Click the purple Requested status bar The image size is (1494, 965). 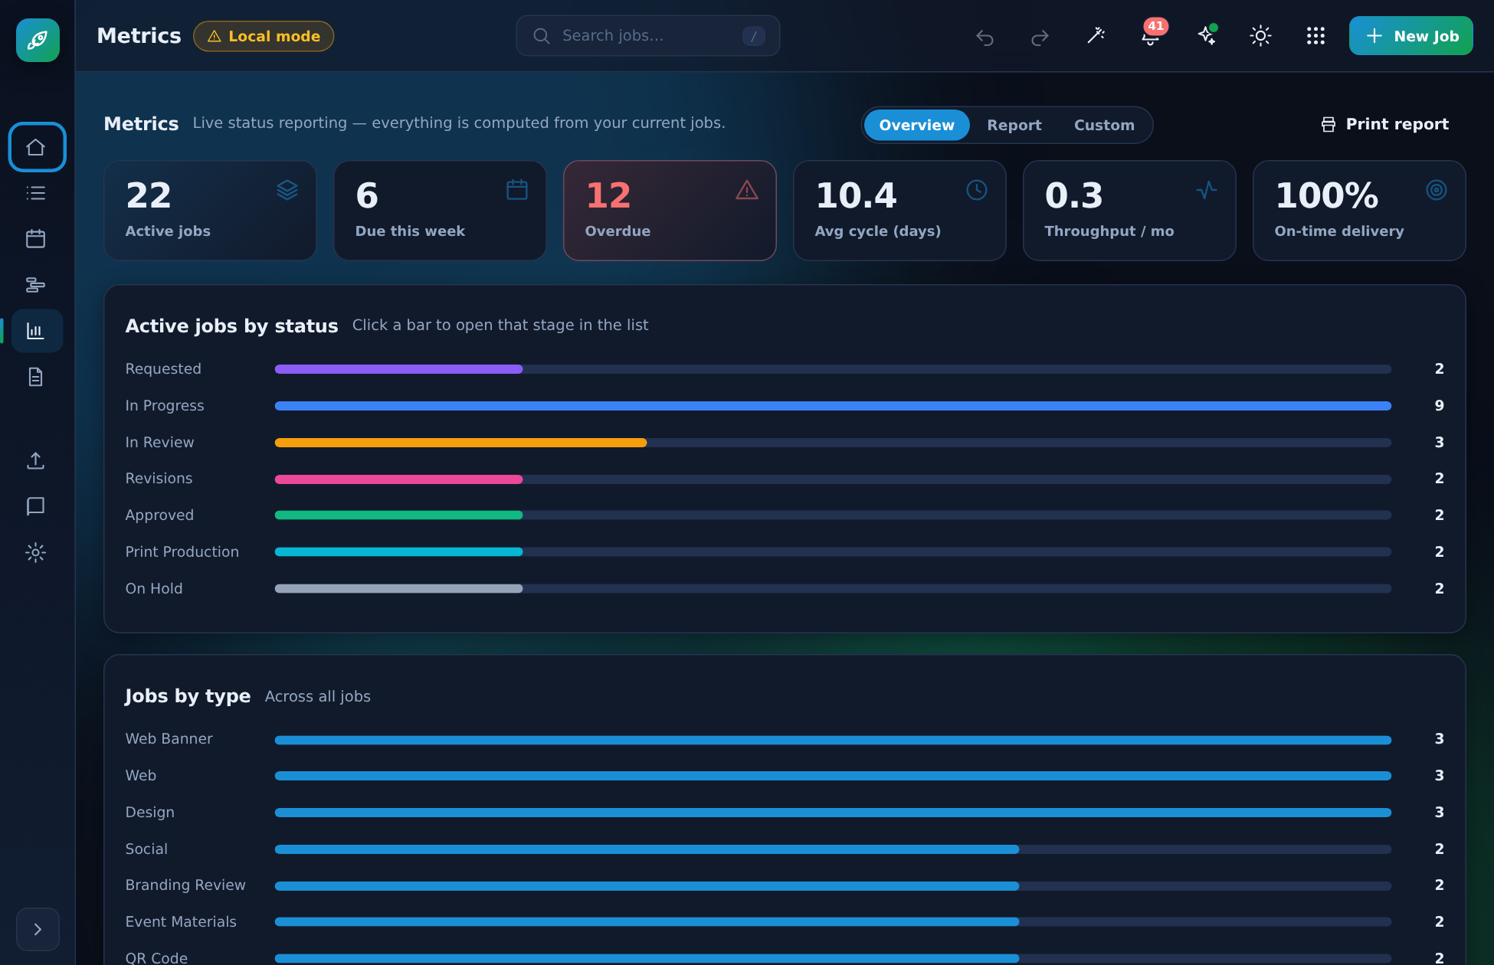click(x=398, y=369)
